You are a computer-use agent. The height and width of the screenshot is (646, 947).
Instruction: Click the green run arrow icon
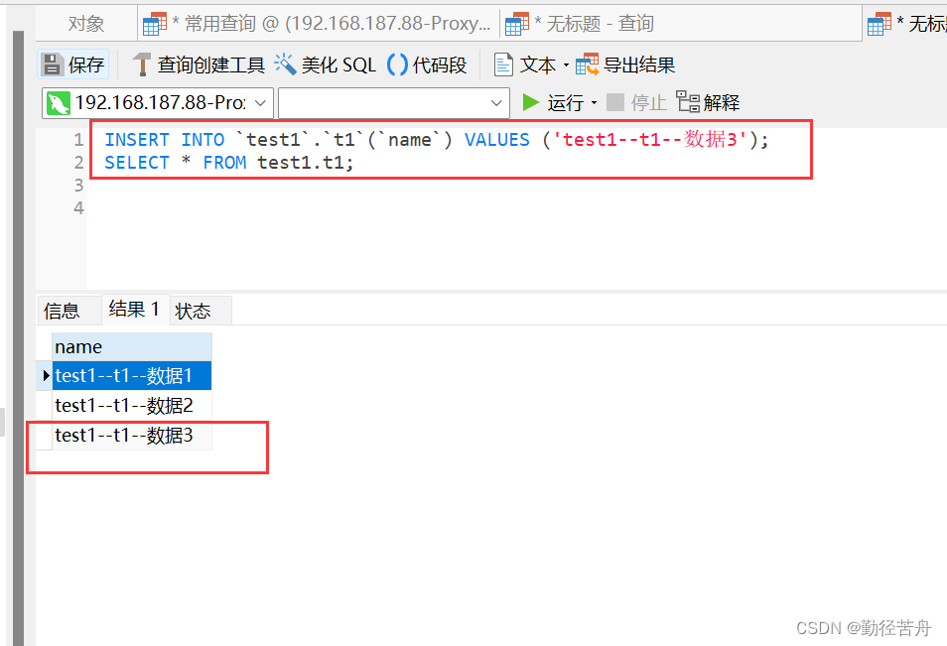[530, 102]
